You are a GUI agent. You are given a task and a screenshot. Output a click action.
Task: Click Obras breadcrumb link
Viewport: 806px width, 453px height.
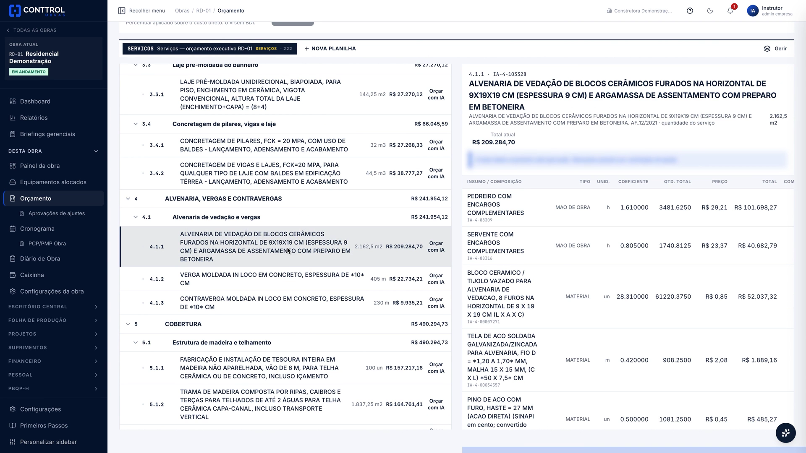point(182,10)
